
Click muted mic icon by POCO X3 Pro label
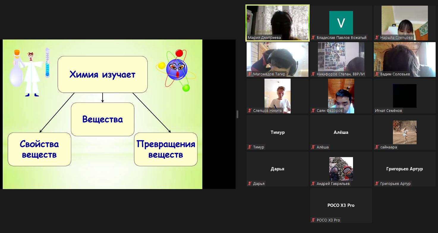click(313, 220)
